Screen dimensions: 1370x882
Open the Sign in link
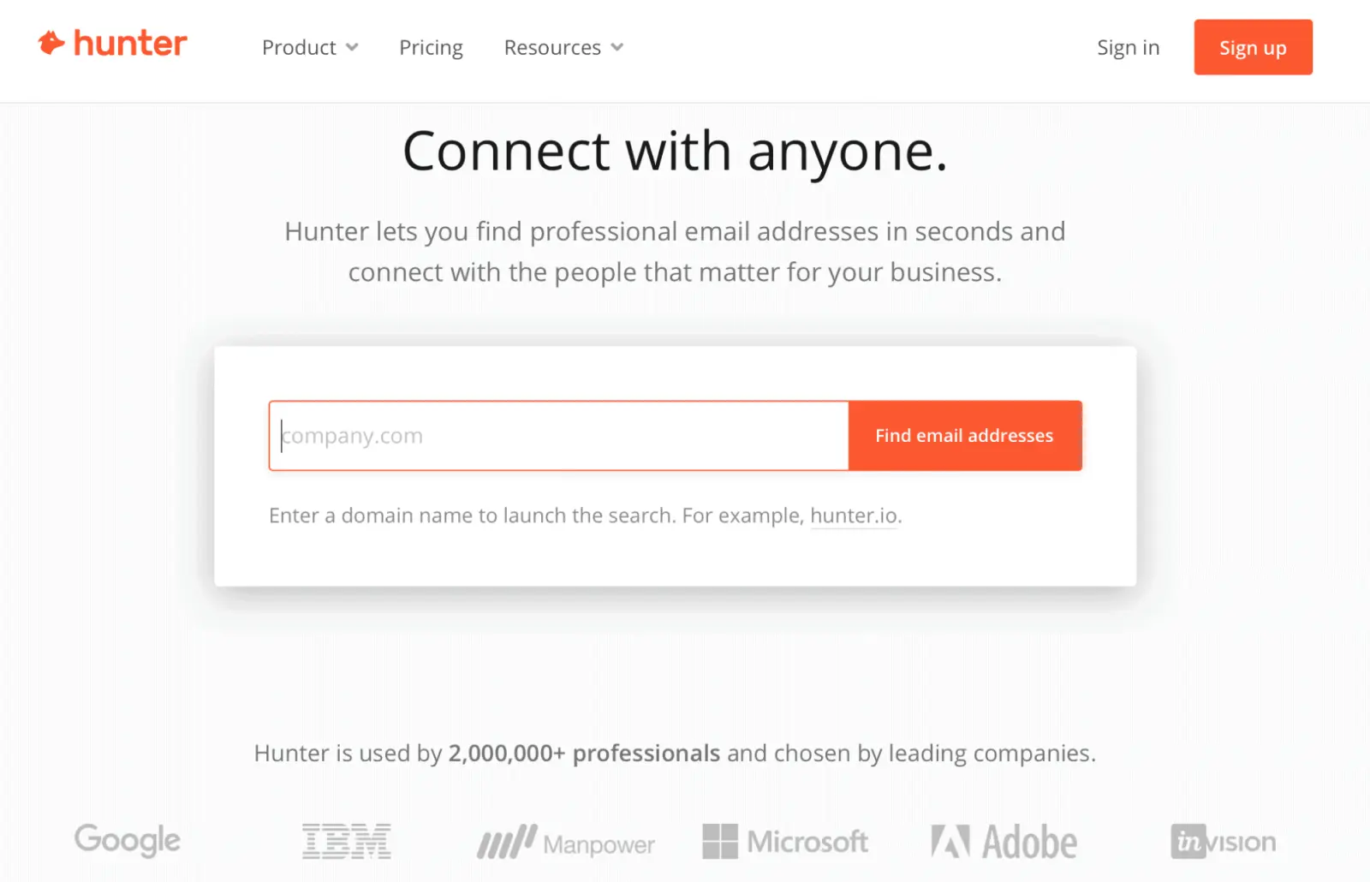1128,47
